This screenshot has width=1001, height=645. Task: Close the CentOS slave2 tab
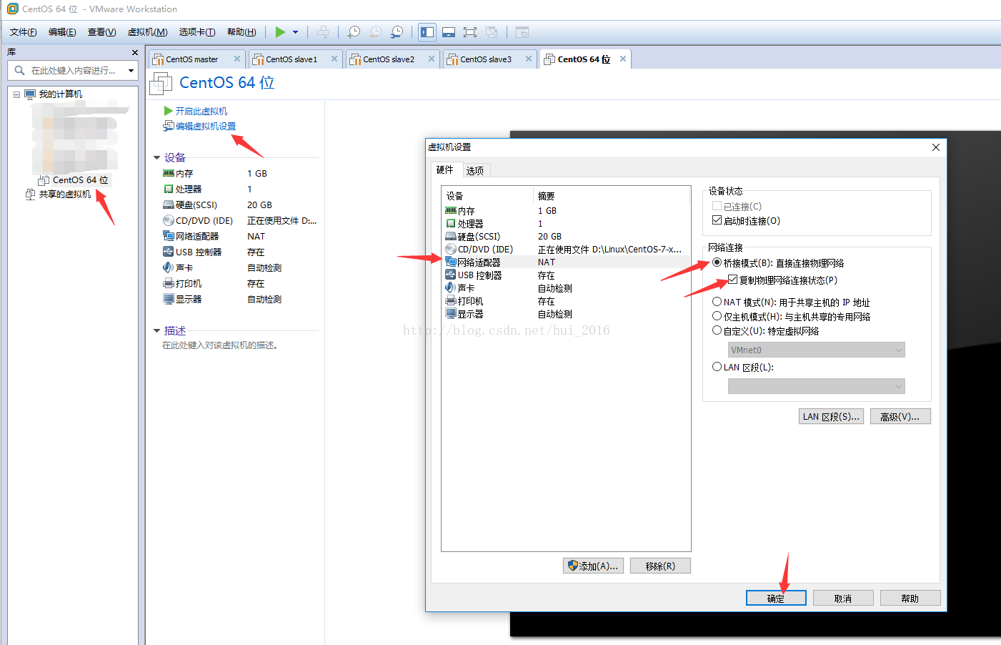coord(432,59)
